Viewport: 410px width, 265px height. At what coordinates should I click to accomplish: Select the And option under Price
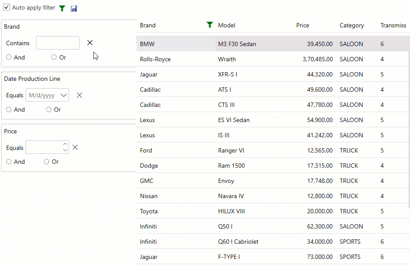(x=9, y=162)
